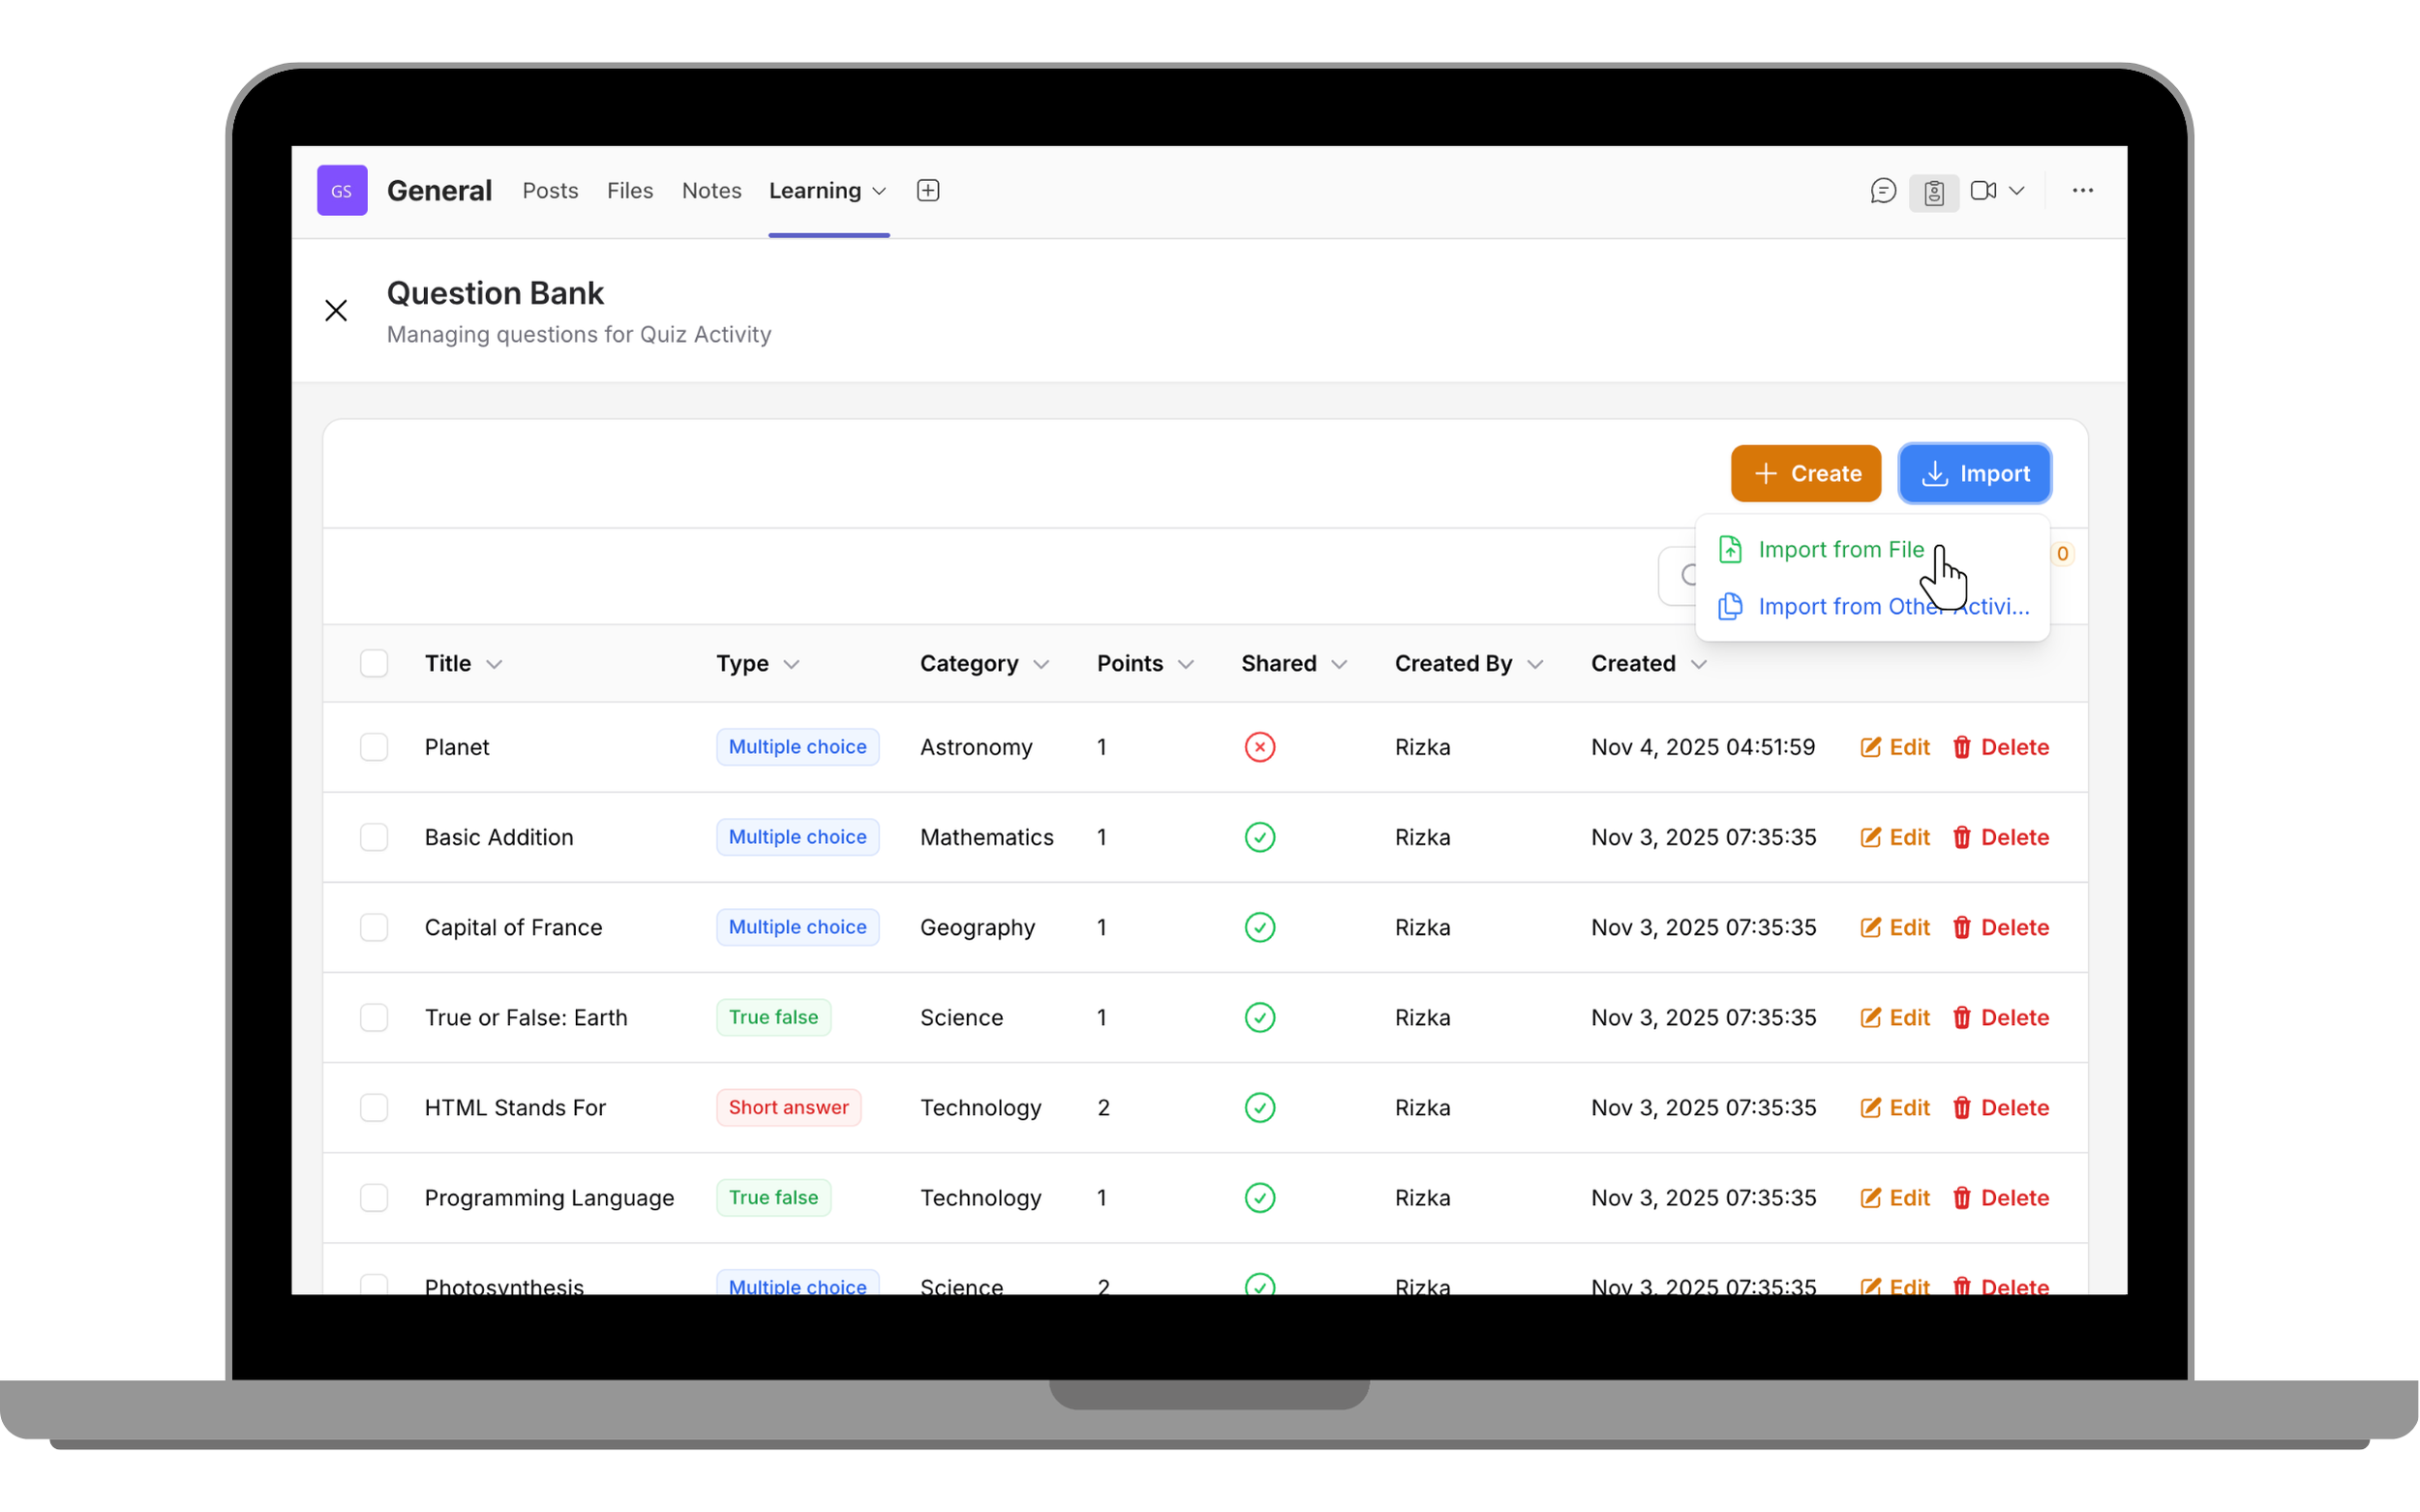Open the Learning tab dropdown
Screen dimensions: 2420x1512
(878, 190)
